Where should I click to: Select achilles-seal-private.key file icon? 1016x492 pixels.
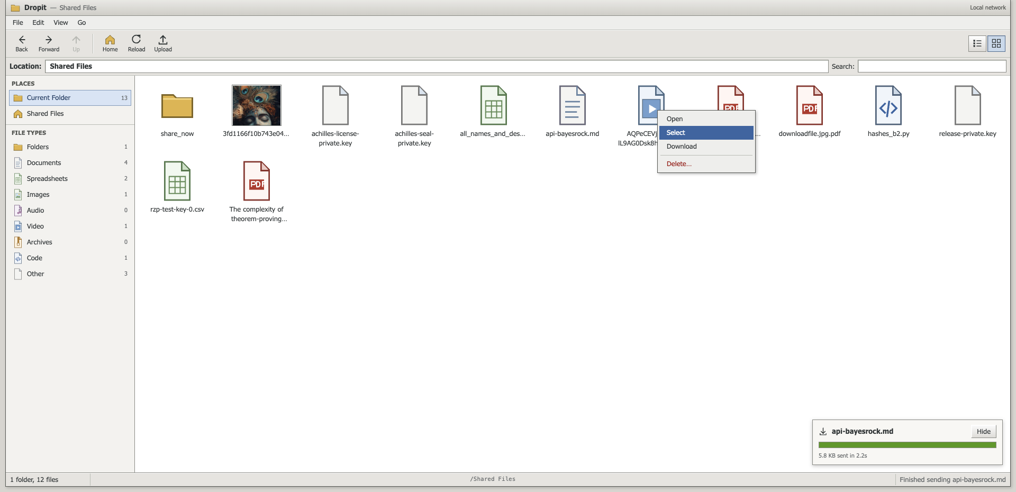point(414,105)
